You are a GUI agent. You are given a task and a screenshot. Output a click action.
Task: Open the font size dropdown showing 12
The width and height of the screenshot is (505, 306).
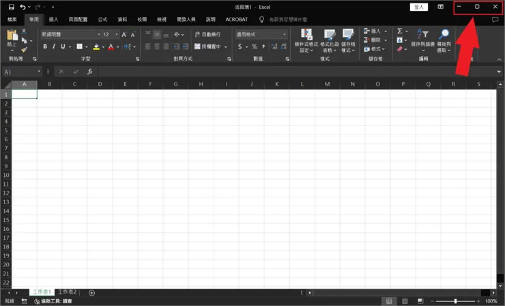pos(117,35)
